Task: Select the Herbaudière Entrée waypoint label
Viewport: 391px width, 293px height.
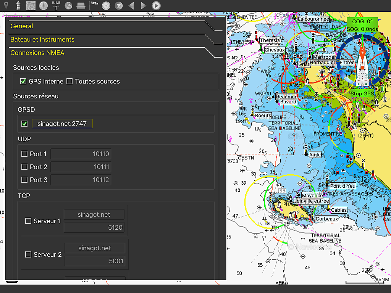Action: (332, 63)
